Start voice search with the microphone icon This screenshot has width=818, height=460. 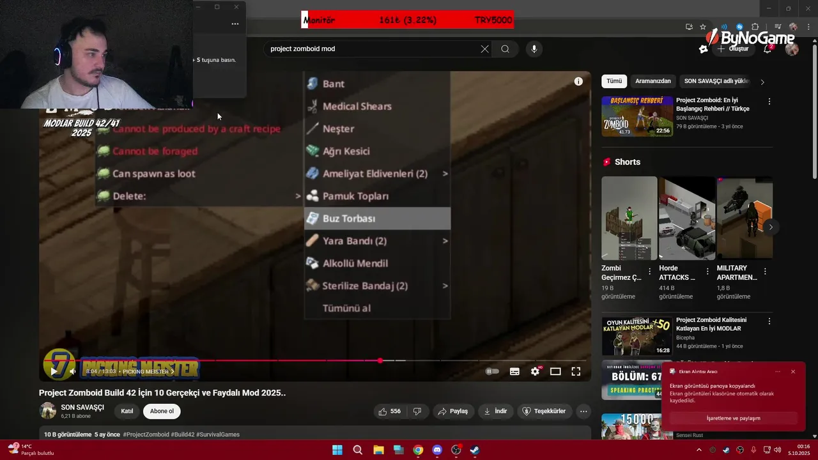click(534, 49)
